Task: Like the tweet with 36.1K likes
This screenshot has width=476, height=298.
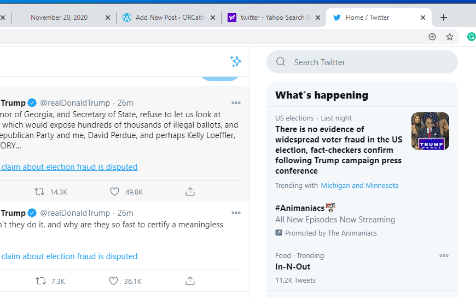Action: (x=113, y=281)
